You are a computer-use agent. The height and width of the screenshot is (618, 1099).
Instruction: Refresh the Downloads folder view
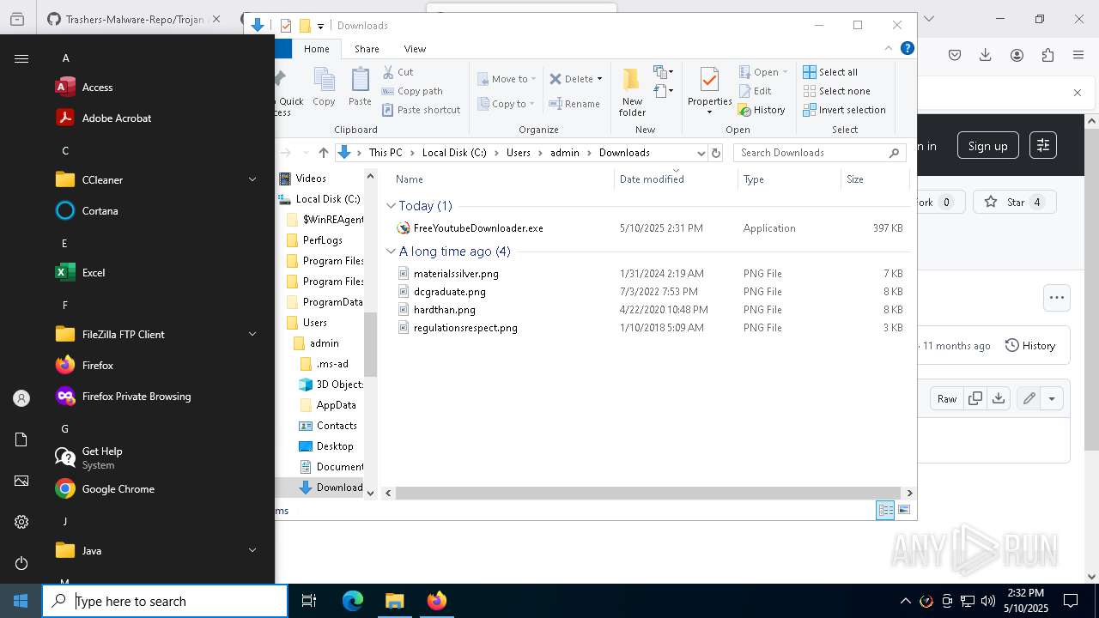(x=716, y=153)
